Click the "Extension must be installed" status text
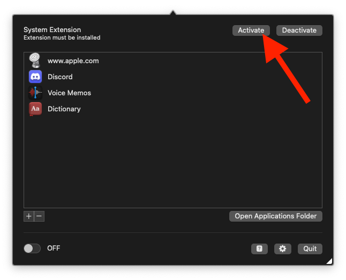 tap(62, 38)
